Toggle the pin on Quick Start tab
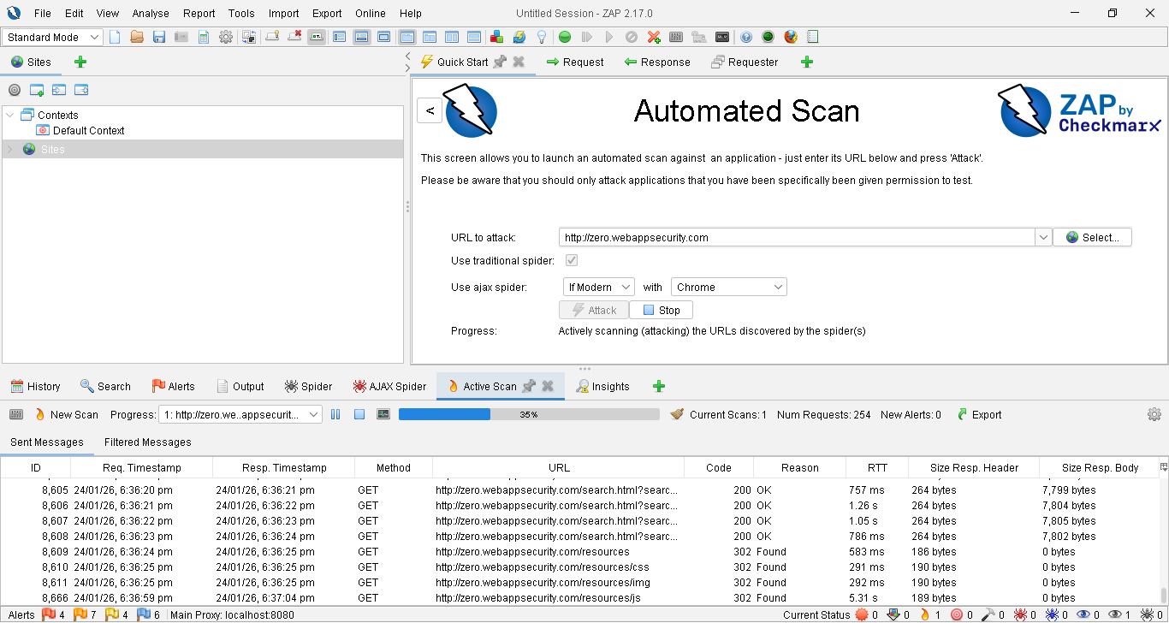1169x623 pixels. pyautogui.click(x=500, y=62)
